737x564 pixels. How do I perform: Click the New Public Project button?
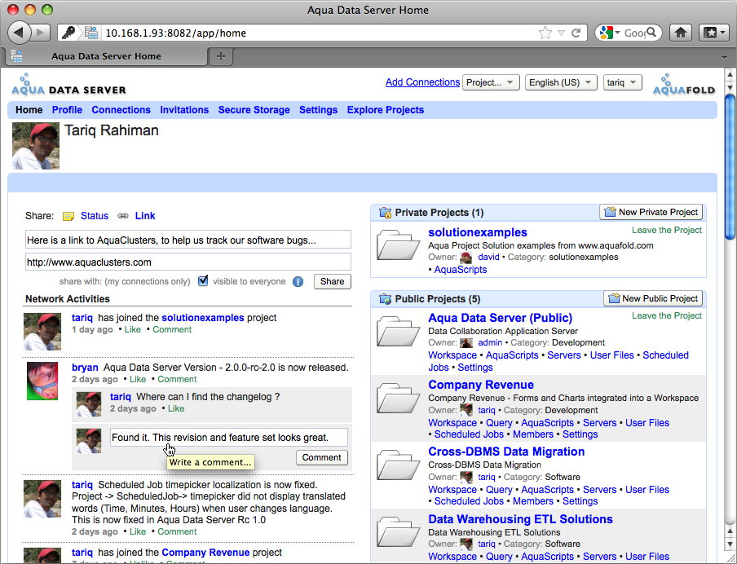[x=653, y=298]
